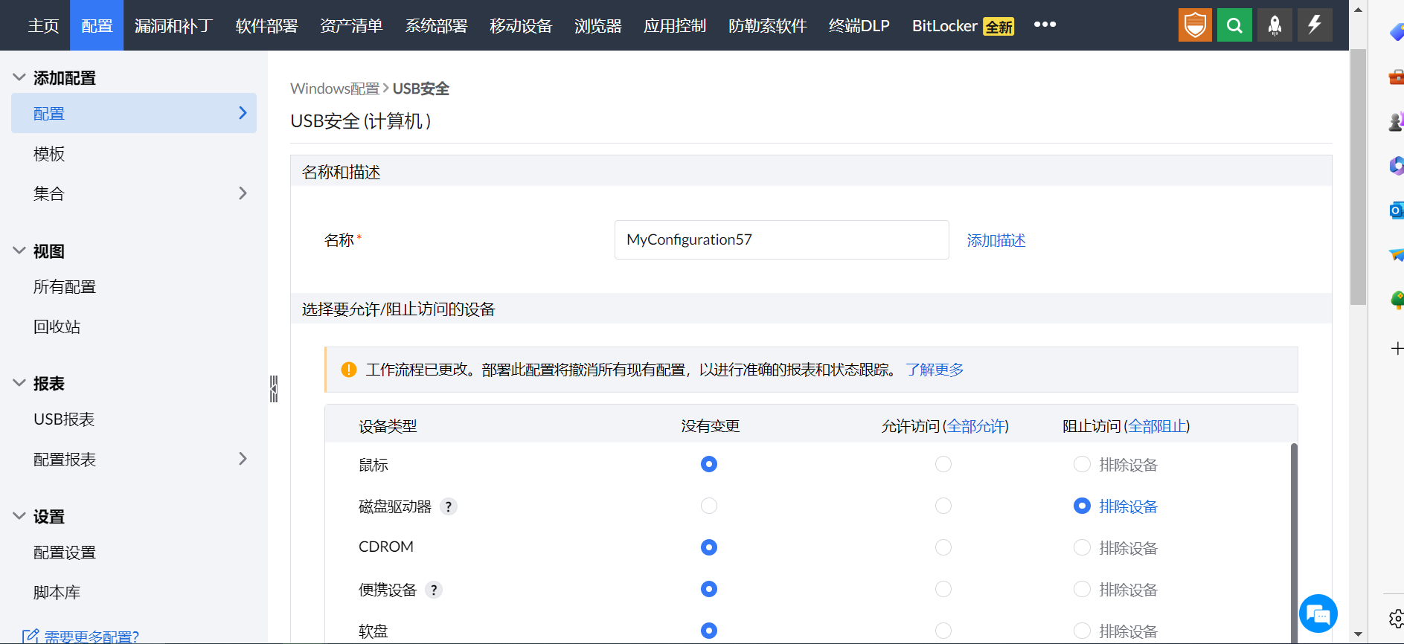Go to the 主页 tab
The image size is (1404, 644).
pyautogui.click(x=43, y=25)
